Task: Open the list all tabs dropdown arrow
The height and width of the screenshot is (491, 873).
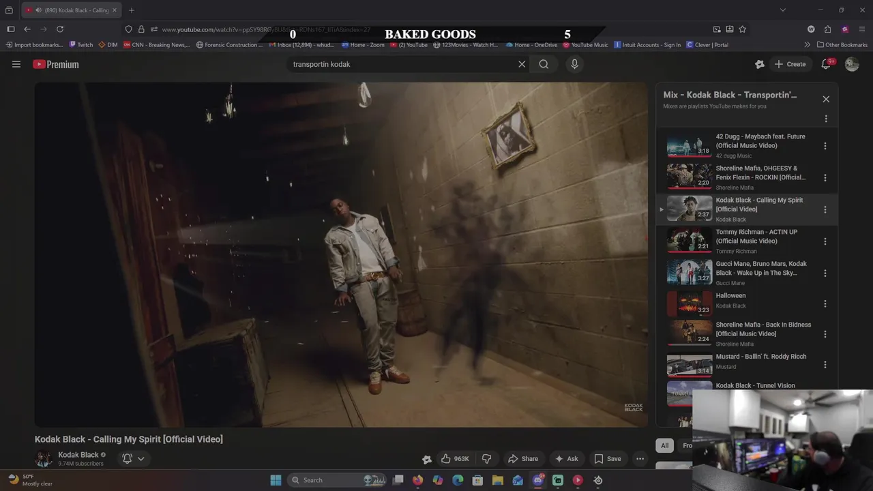Action: (783, 10)
